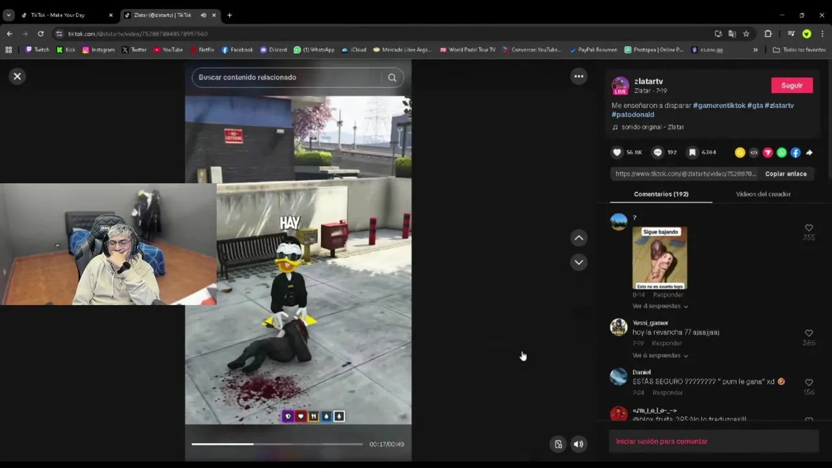Open Yessi_gamer's profile avatar
The height and width of the screenshot is (468, 832).
tap(619, 327)
